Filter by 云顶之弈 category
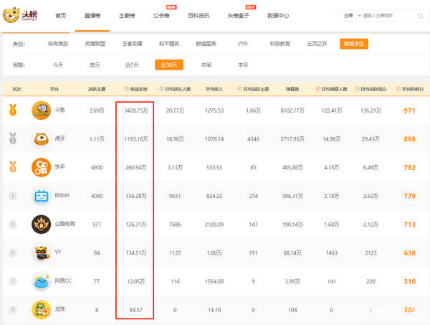The image size is (430, 325). click(x=317, y=44)
